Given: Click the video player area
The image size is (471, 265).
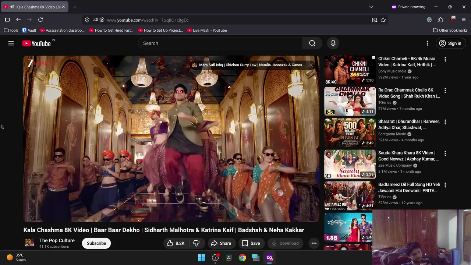Looking at the screenshot, I should (171, 139).
